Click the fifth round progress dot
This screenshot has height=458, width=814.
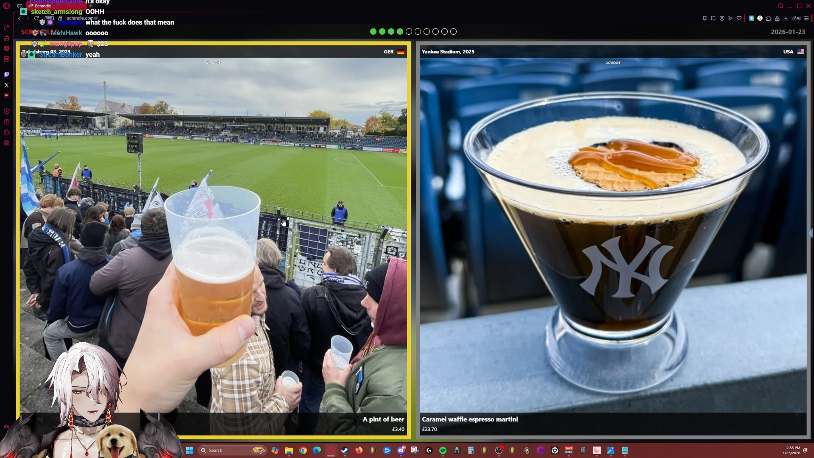[409, 31]
